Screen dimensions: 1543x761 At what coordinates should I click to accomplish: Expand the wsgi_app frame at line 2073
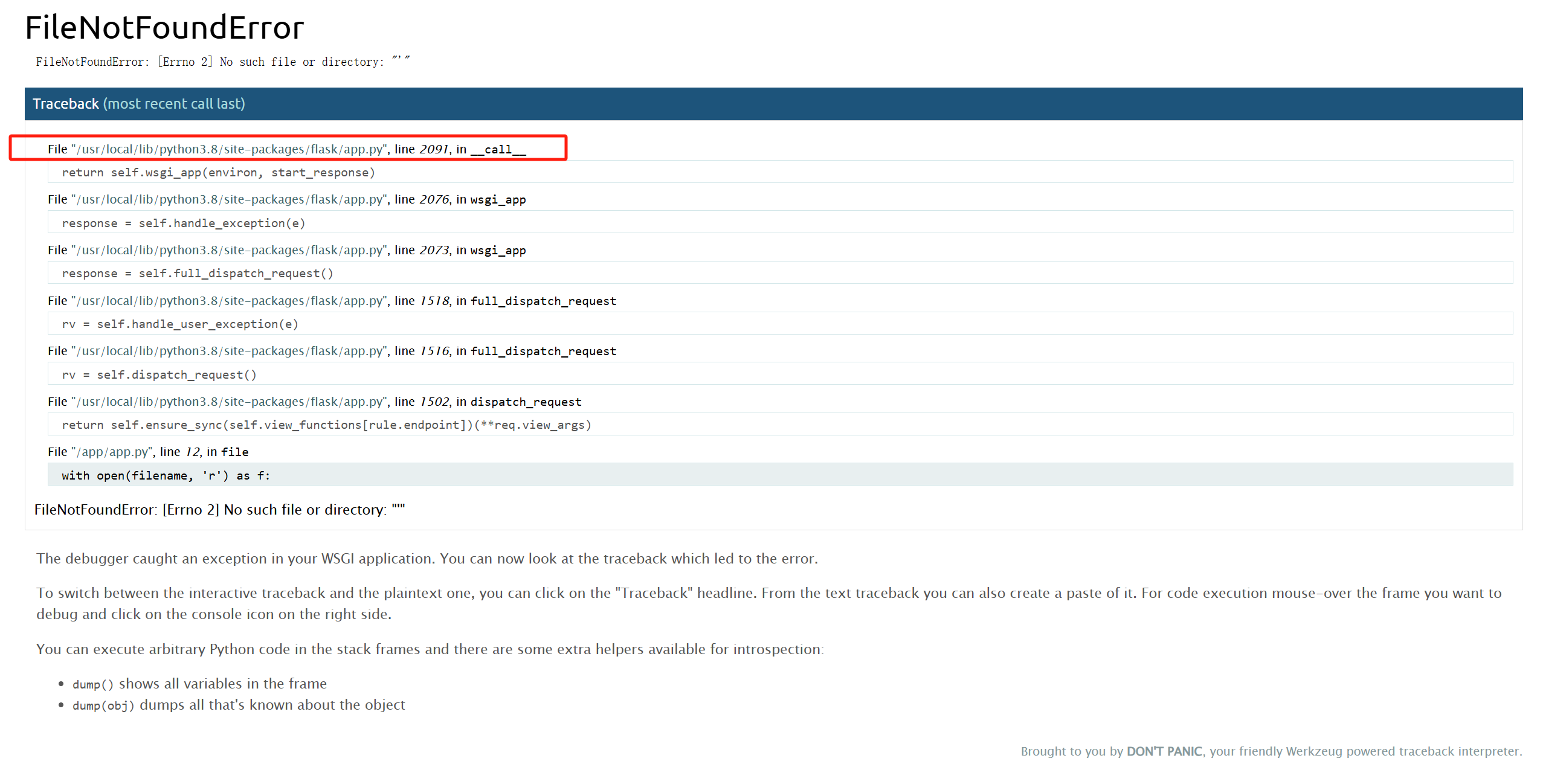tap(286, 250)
